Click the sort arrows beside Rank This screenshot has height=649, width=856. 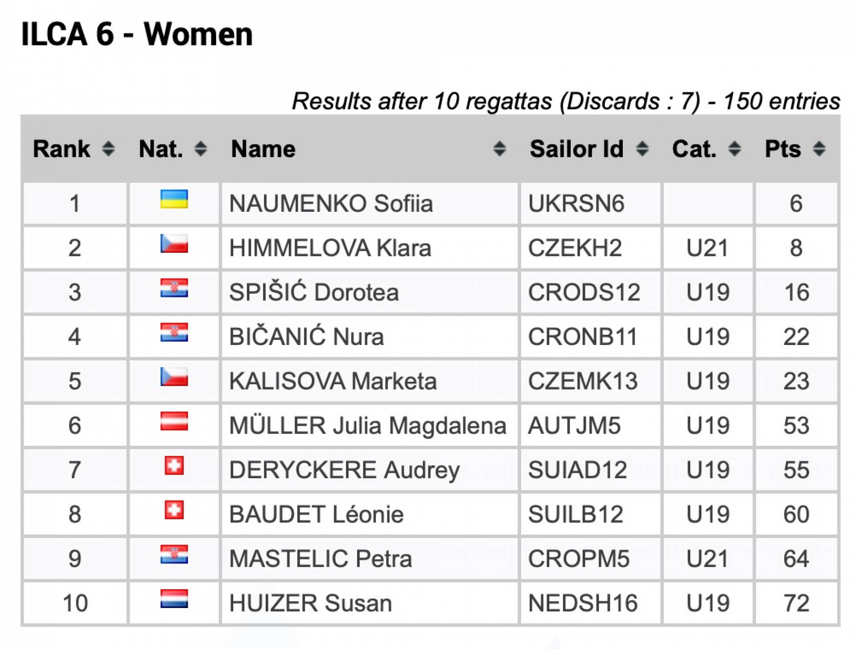108,148
